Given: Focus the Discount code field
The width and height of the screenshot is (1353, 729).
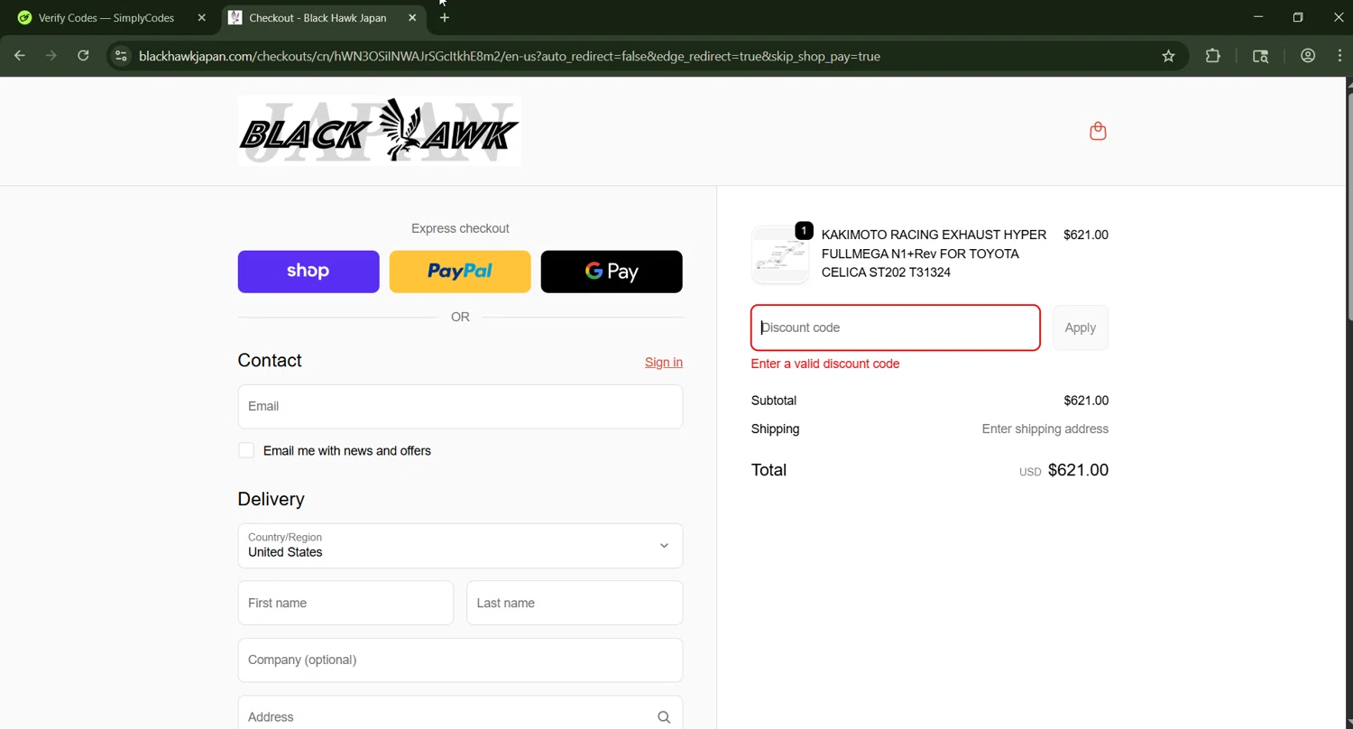Looking at the screenshot, I should click(896, 328).
